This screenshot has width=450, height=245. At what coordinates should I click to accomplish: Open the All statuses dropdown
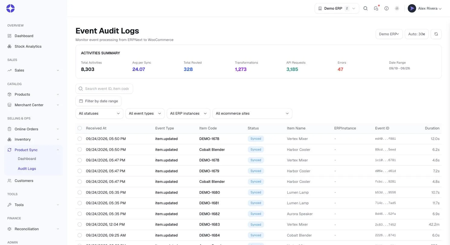click(99, 113)
